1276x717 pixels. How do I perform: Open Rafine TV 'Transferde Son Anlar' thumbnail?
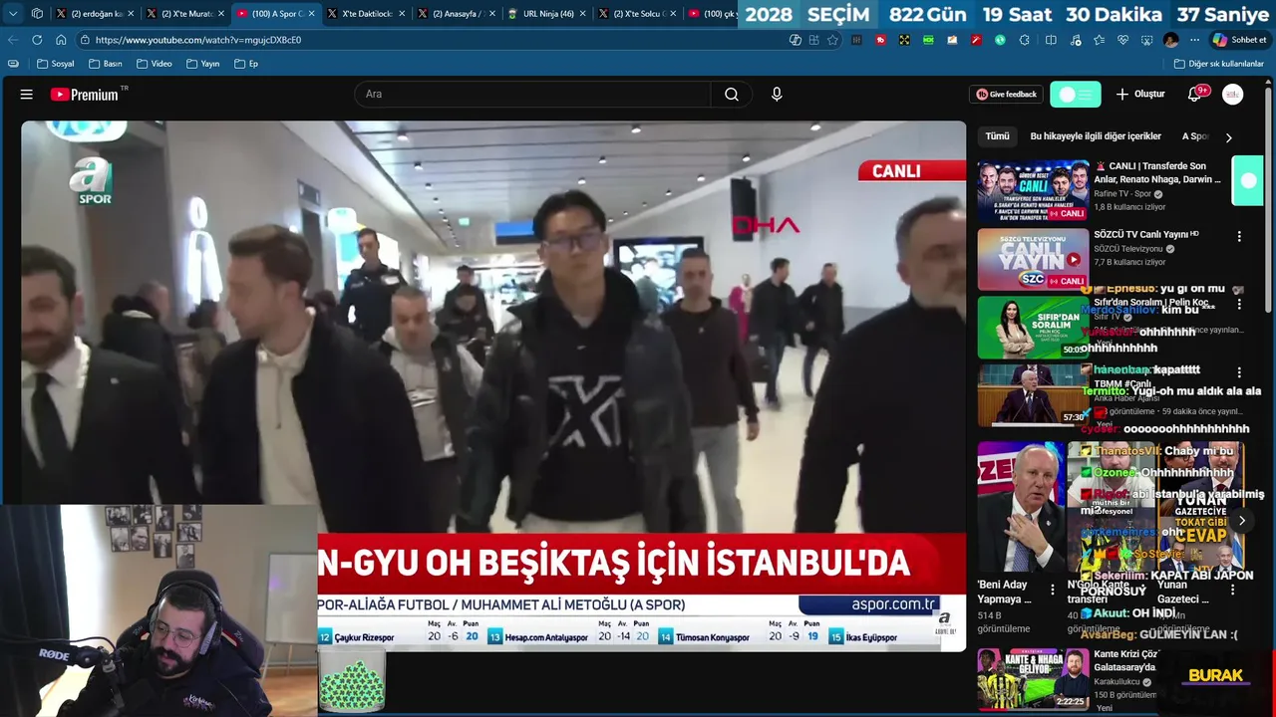coord(1033,192)
